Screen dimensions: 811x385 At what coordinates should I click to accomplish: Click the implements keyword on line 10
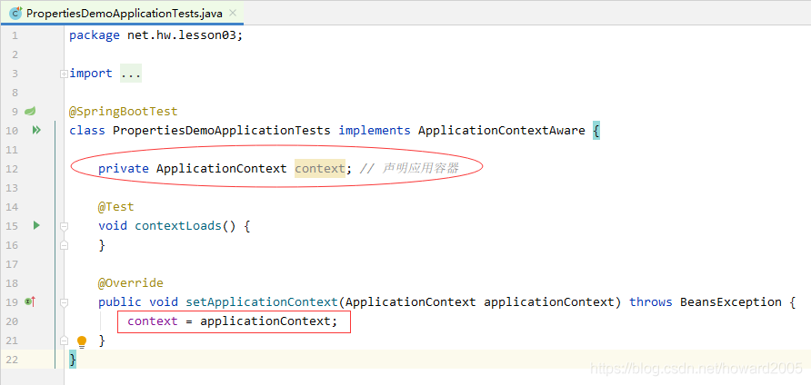click(375, 130)
